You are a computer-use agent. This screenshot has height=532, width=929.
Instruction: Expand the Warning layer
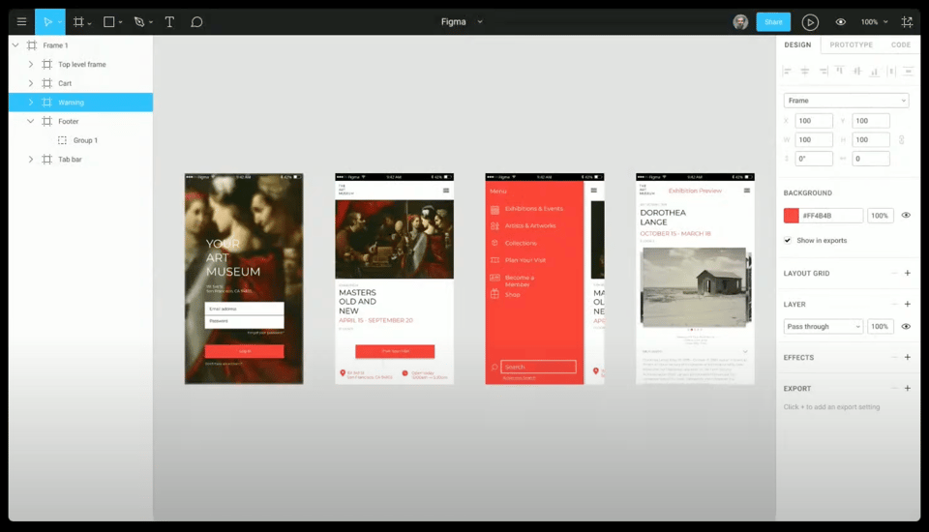[31, 102]
